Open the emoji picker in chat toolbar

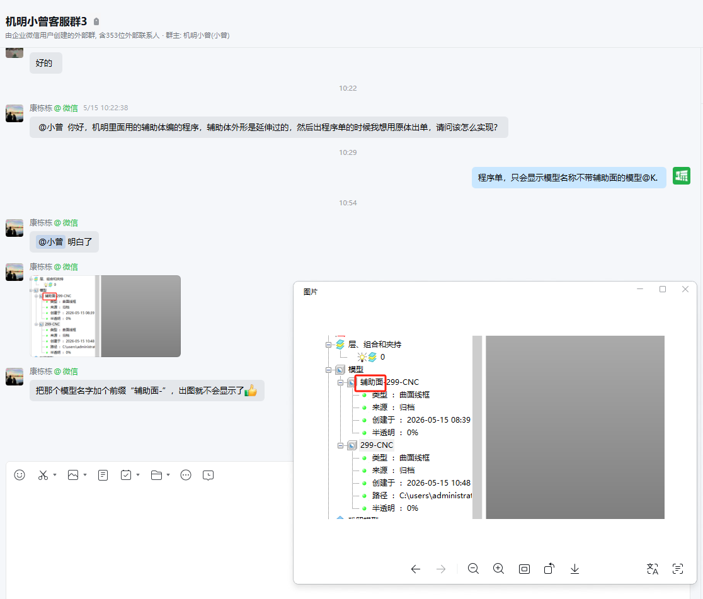point(20,475)
